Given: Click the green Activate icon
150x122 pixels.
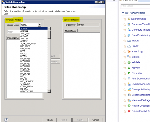Looking at the screenshot, I should point(129,68).
